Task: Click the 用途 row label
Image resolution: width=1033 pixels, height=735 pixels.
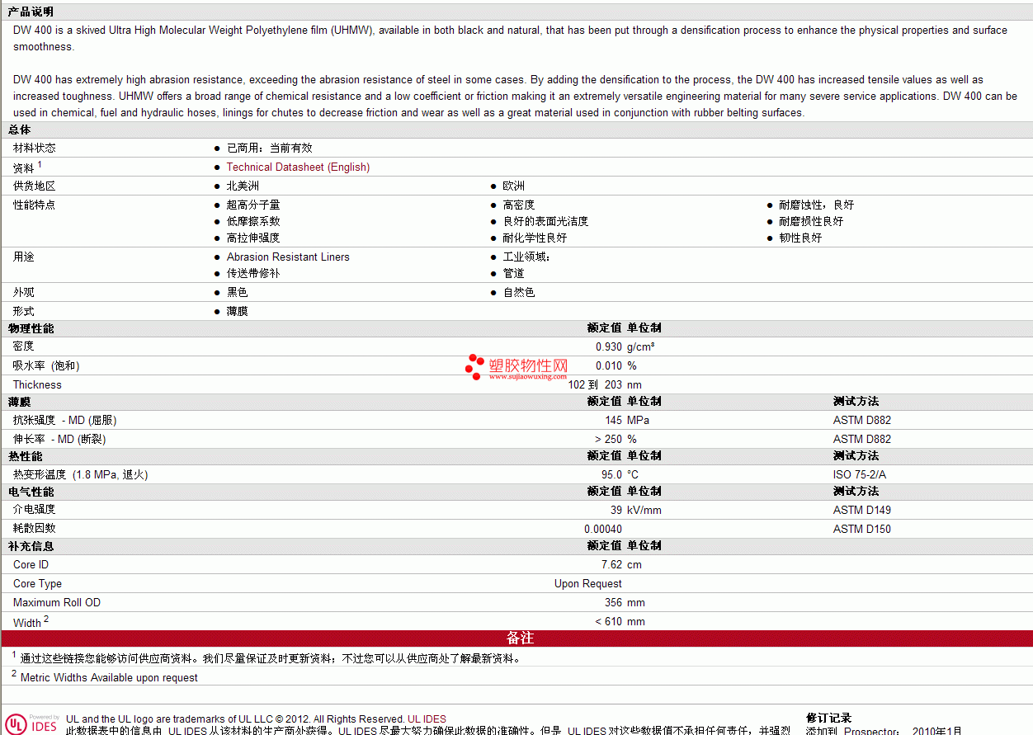Action: [x=24, y=257]
